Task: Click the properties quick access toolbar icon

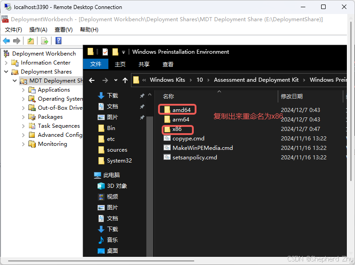Action: click(x=105, y=52)
